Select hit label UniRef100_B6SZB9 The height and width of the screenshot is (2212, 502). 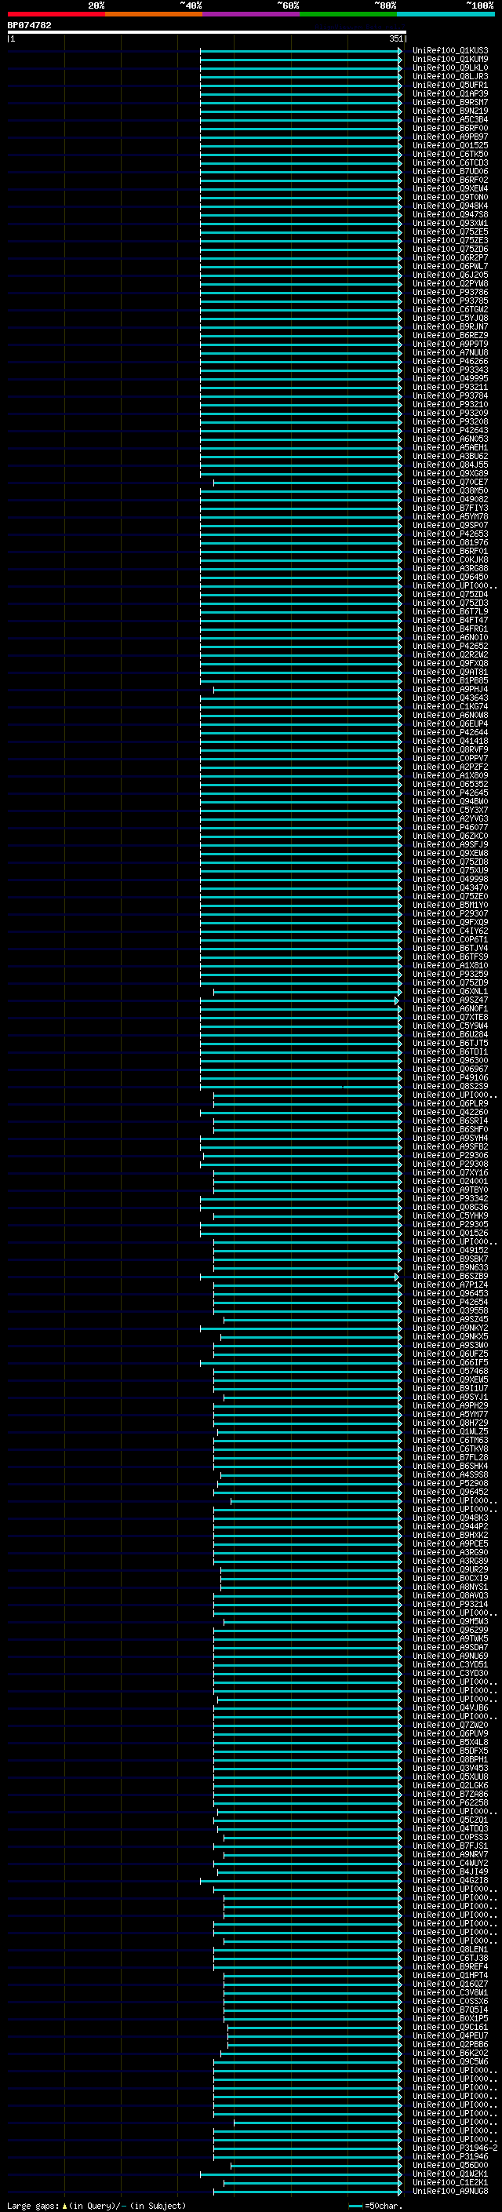pos(450,1276)
